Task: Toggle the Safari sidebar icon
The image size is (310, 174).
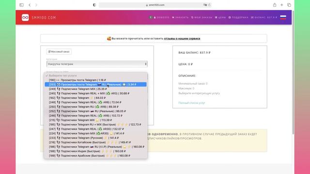Action: (x=21, y=5)
